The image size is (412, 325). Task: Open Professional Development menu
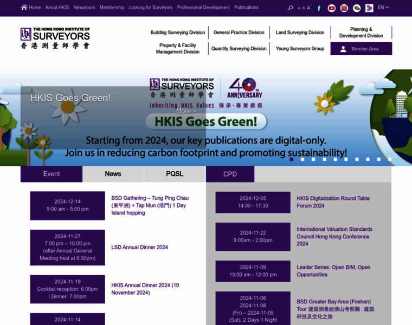203,8
